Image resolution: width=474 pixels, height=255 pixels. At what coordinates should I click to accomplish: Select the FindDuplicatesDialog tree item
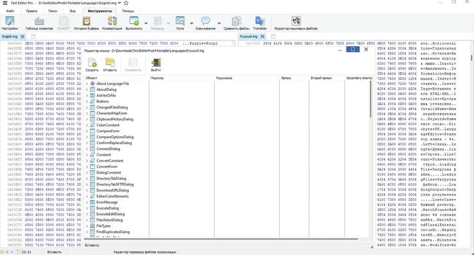(113, 232)
